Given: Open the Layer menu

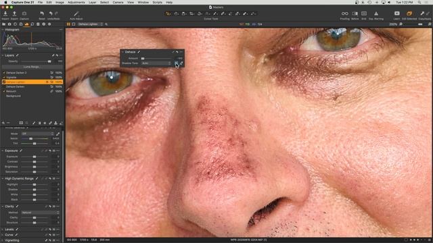Looking at the screenshot, I should click(93, 2).
